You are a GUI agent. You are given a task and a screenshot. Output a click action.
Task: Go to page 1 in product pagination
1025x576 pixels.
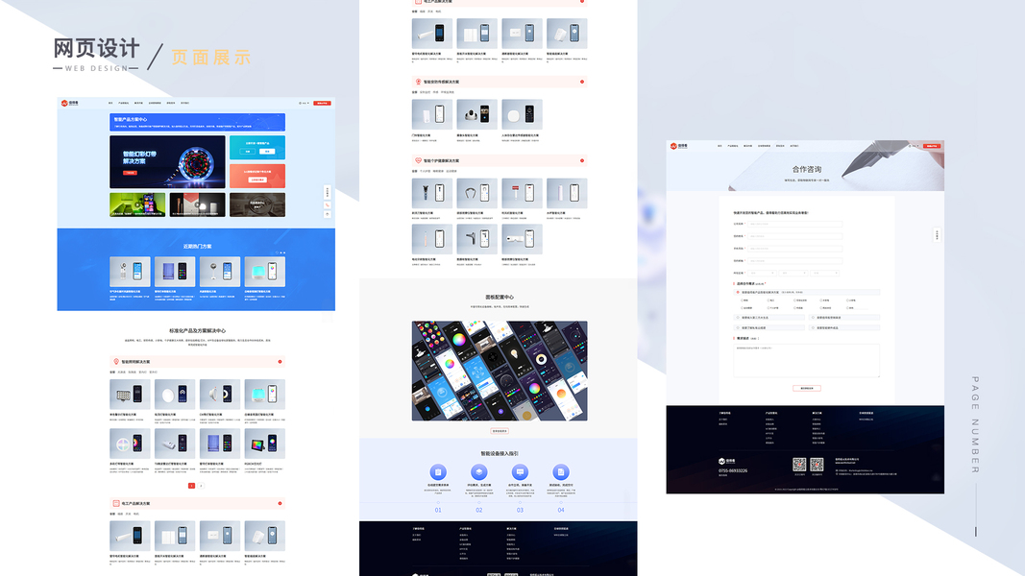coord(191,486)
